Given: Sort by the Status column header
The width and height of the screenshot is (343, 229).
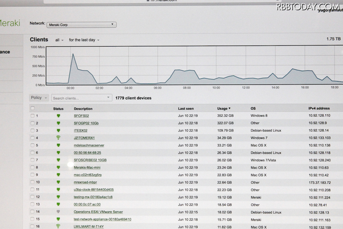Looking at the screenshot, I should [x=58, y=108].
